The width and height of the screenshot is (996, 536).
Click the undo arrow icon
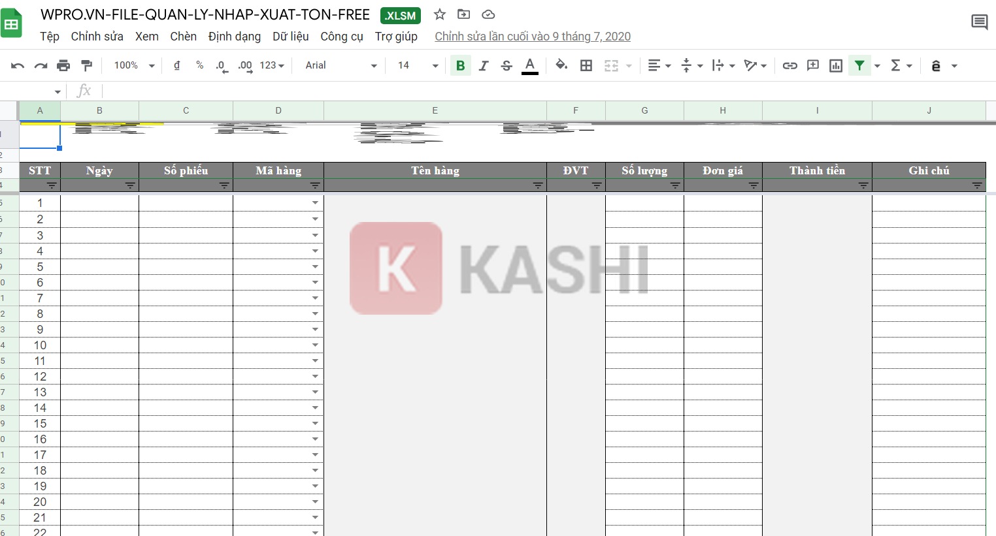coord(18,65)
